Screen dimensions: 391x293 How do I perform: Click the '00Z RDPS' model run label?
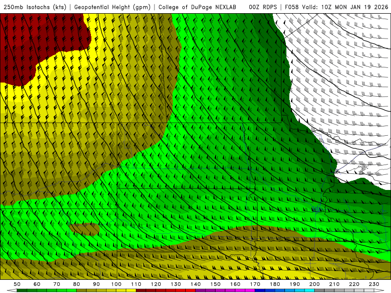263,7
